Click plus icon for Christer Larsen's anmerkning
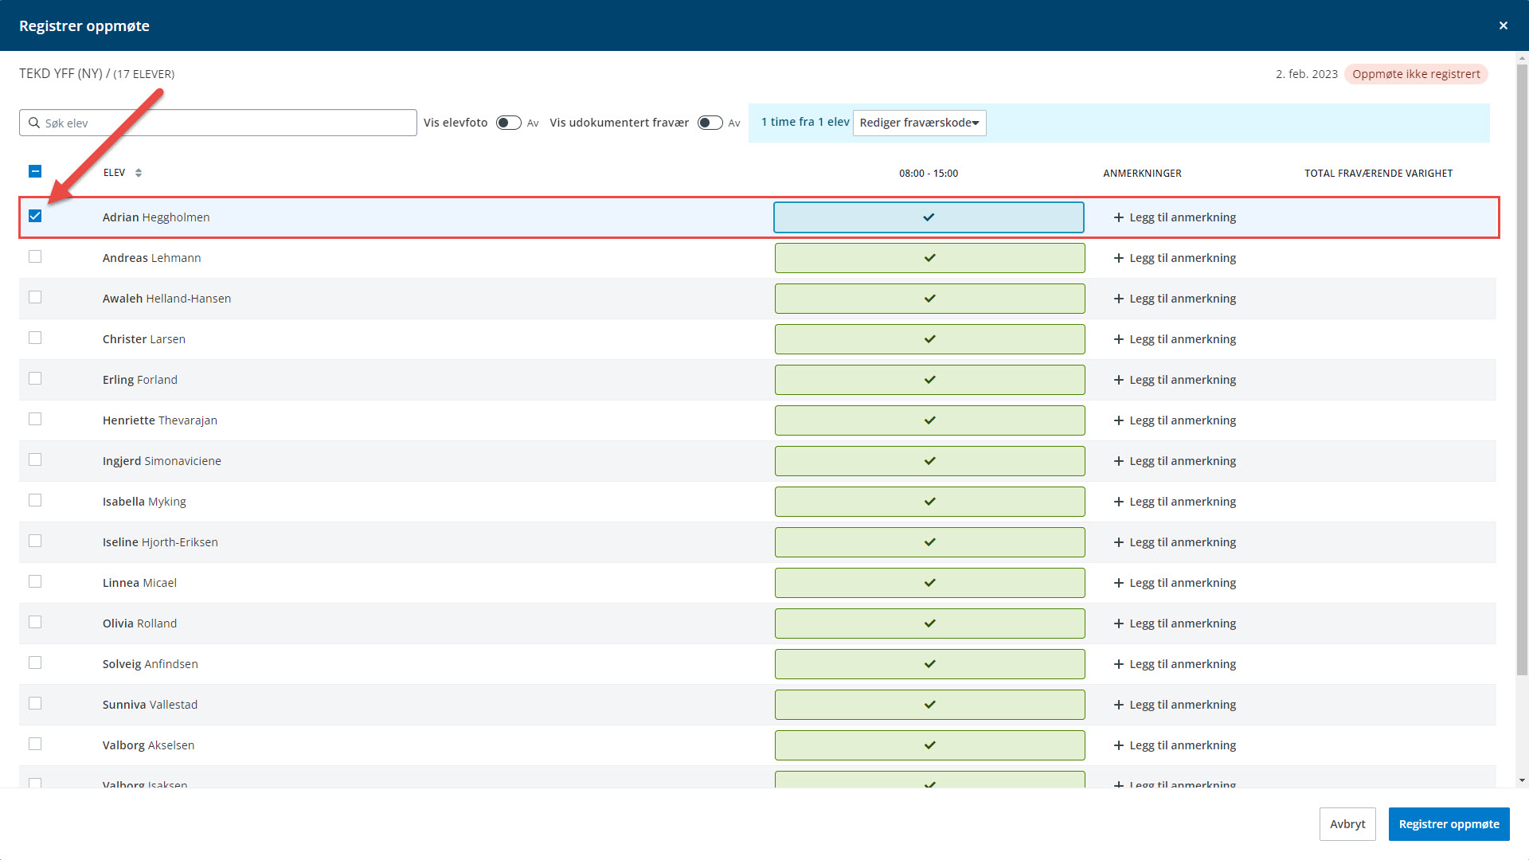 [1118, 339]
